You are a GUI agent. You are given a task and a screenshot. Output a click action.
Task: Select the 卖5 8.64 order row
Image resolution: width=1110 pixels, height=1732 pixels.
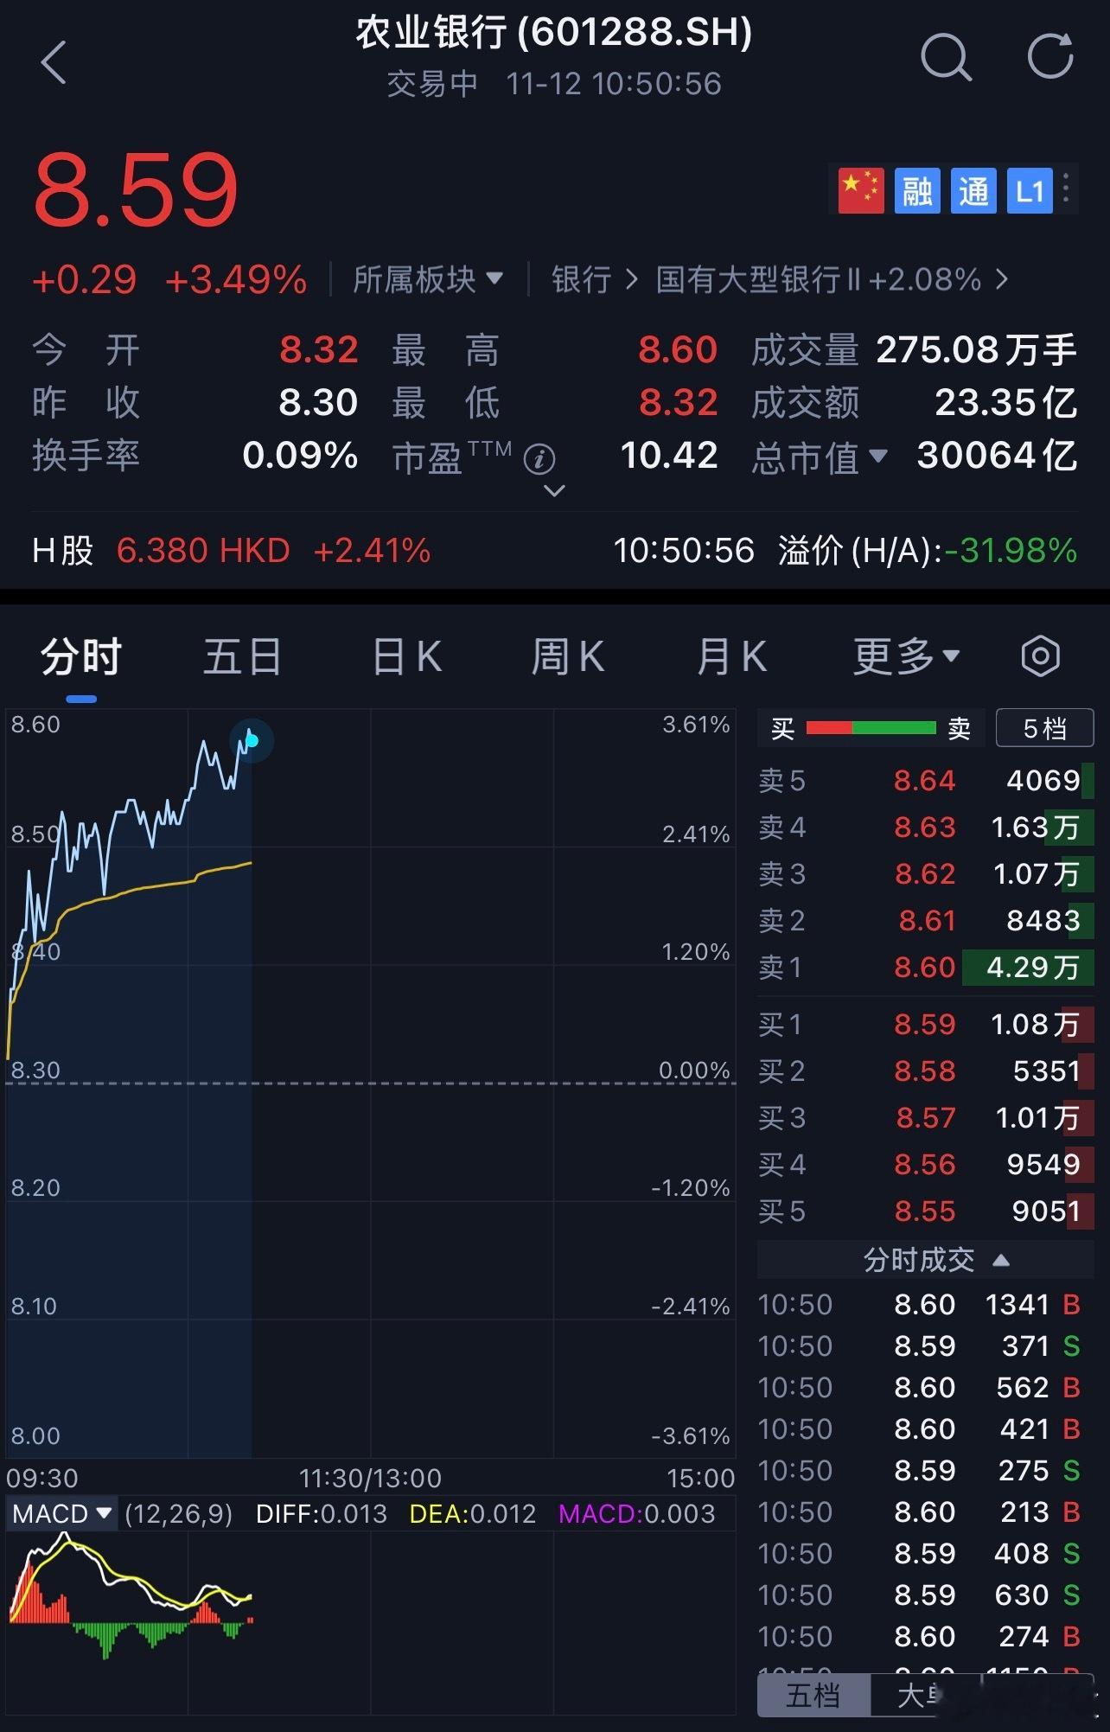click(926, 781)
